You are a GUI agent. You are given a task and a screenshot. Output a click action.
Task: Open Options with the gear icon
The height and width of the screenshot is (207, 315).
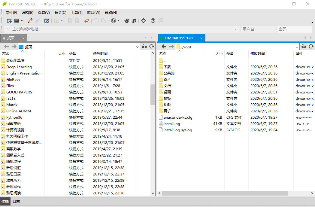click(144, 21)
